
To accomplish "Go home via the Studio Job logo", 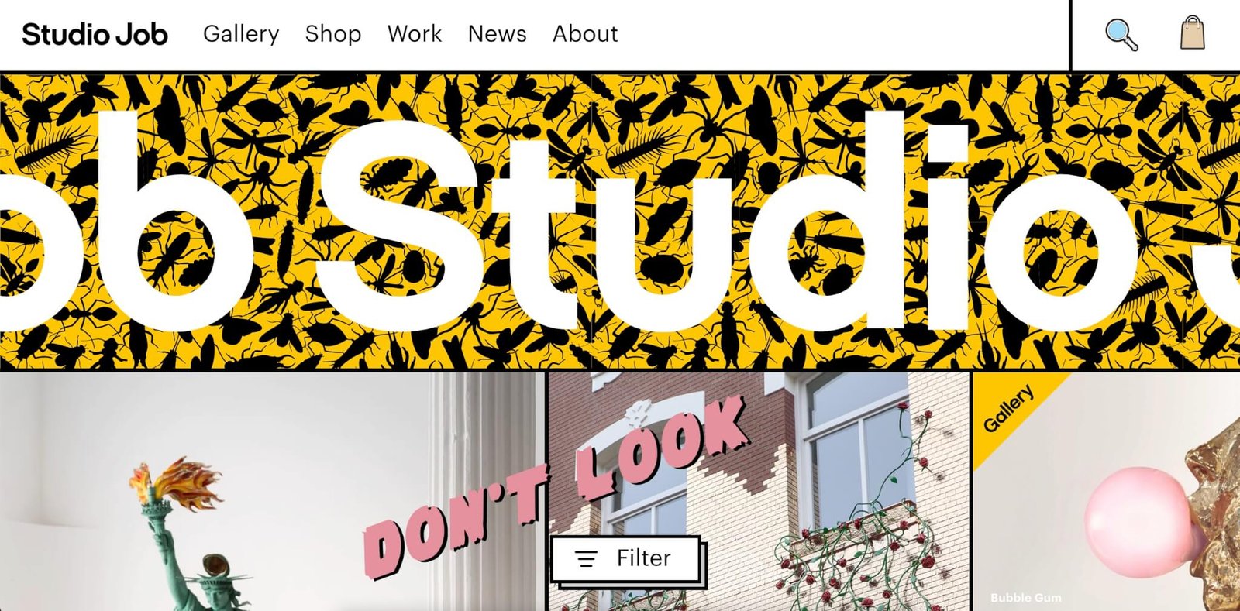I will point(95,34).
